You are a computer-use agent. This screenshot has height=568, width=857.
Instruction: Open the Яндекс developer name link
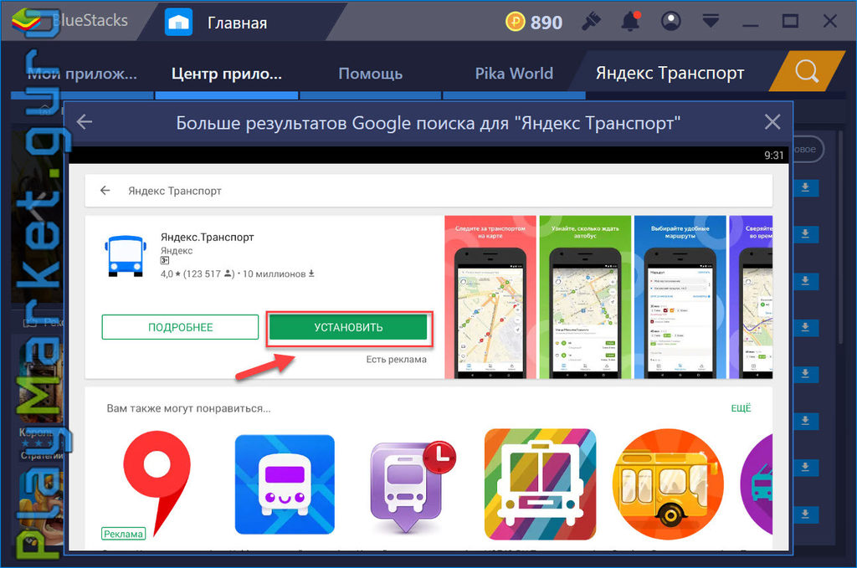click(177, 251)
